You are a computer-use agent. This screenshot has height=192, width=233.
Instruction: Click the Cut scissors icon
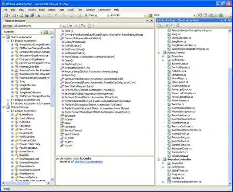click(38, 15)
